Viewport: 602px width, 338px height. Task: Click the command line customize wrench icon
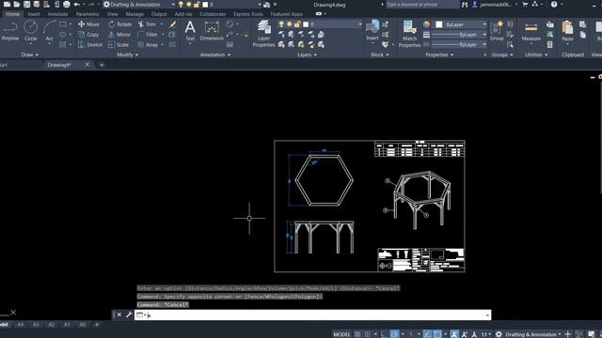[129, 315]
